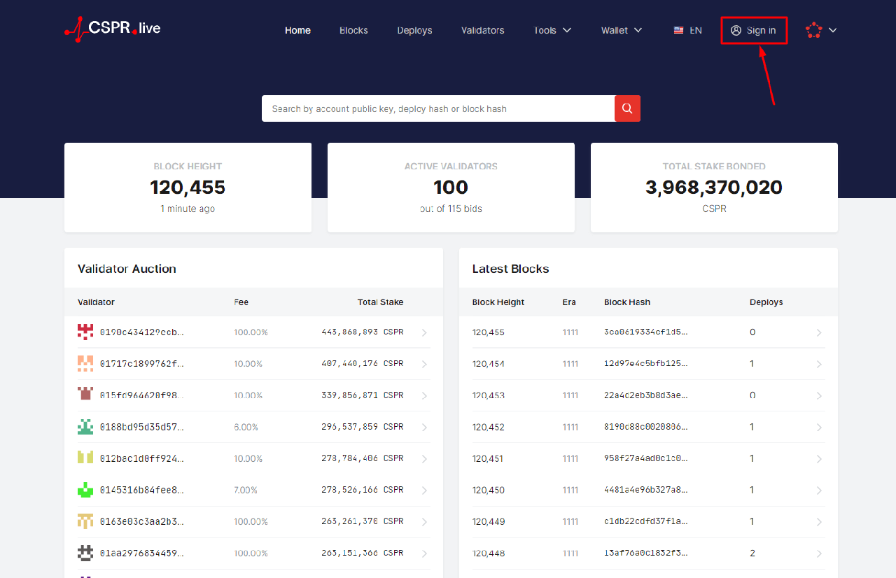Click the red search magnifier button

627,108
